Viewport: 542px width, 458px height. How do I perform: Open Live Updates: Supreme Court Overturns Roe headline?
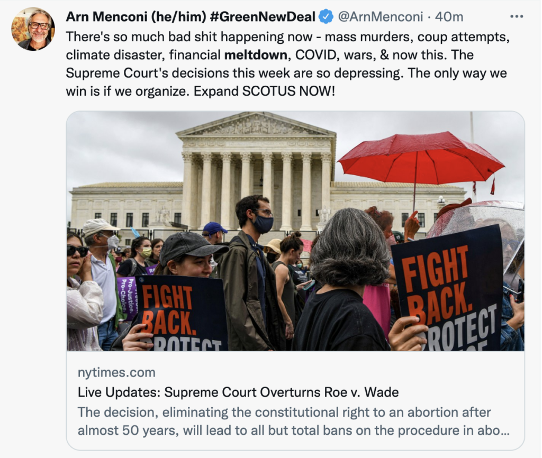coord(238,392)
